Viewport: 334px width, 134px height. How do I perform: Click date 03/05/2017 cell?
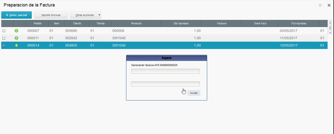pos(288,31)
